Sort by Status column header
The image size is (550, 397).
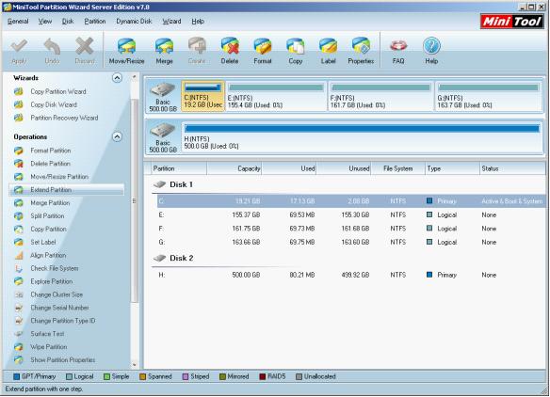coord(513,168)
